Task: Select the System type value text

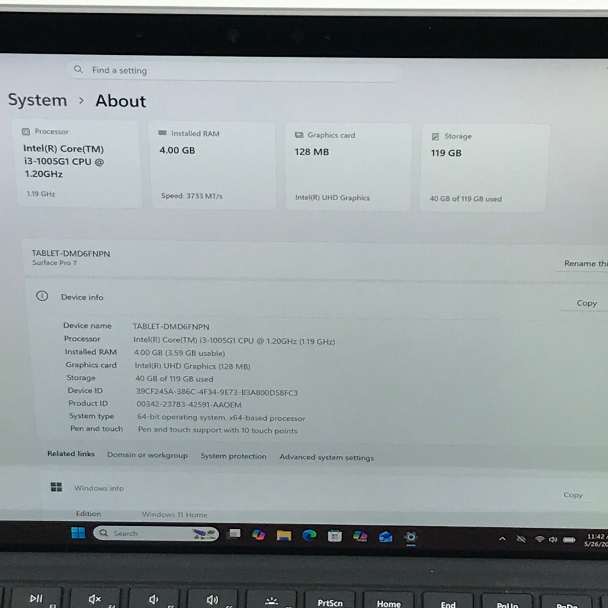Action: tap(221, 418)
